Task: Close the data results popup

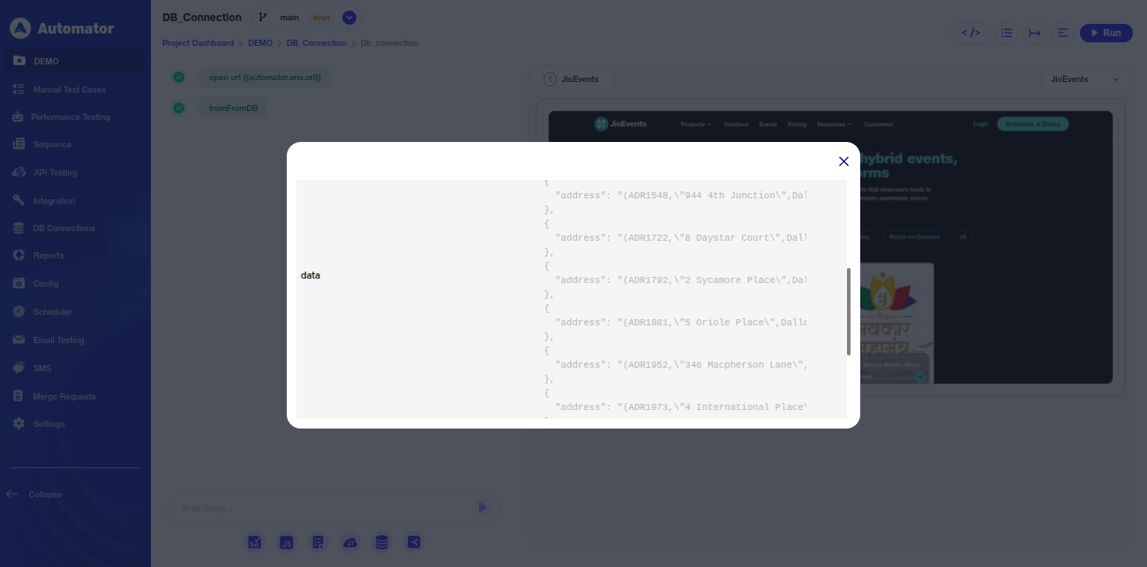Action: click(x=843, y=161)
